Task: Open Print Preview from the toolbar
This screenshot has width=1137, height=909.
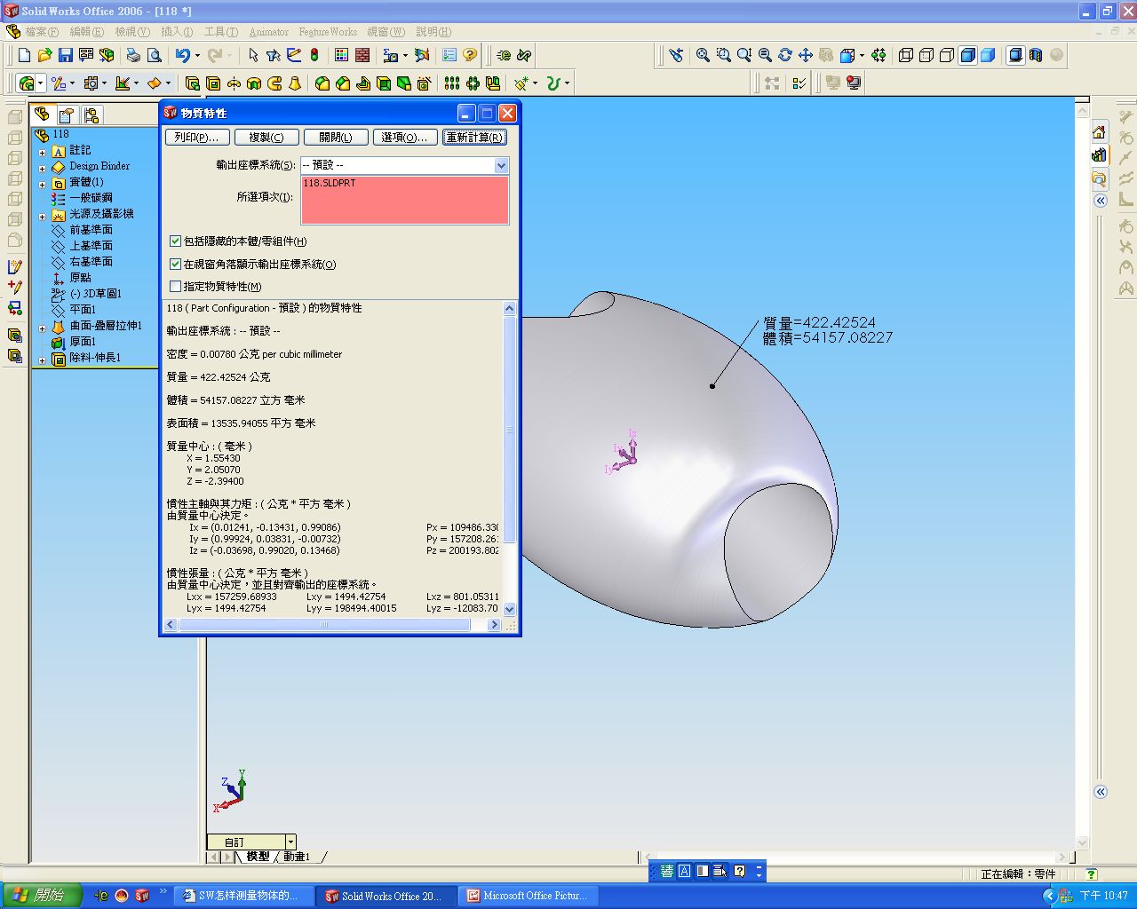Action: (154, 55)
